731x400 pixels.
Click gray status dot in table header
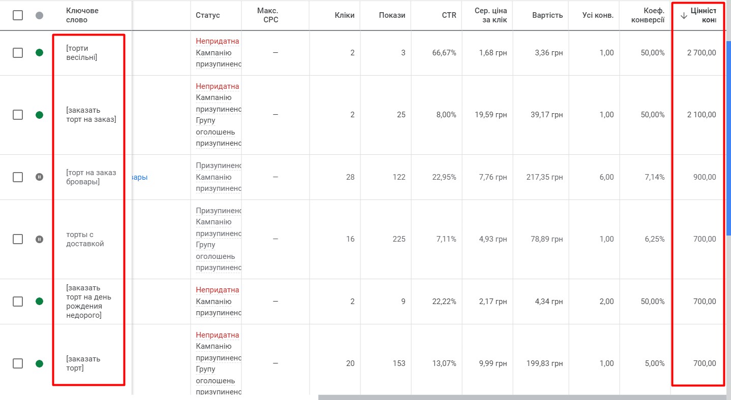pyautogui.click(x=40, y=15)
